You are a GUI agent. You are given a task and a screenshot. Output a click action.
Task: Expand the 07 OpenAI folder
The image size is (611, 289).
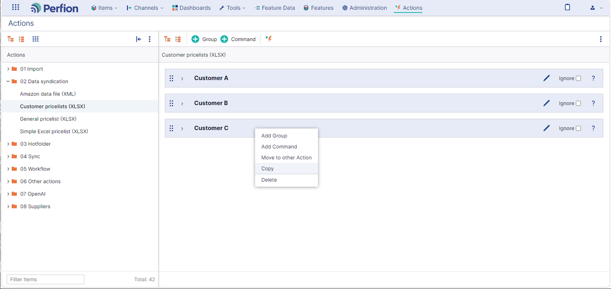8,194
